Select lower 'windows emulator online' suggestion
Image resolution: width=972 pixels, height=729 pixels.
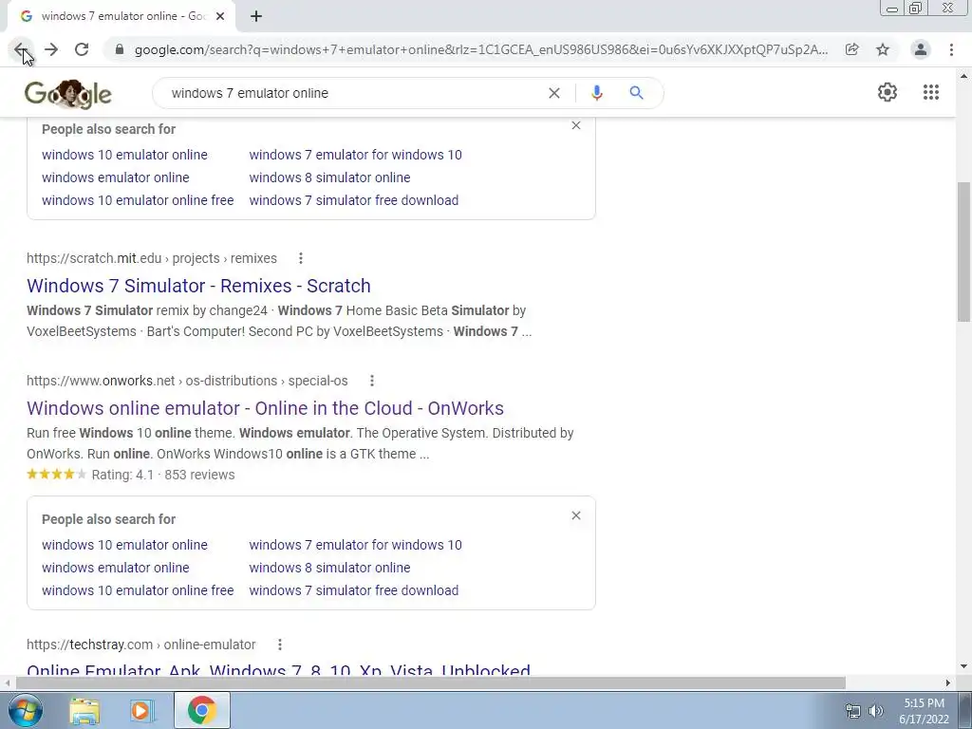(115, 568)
